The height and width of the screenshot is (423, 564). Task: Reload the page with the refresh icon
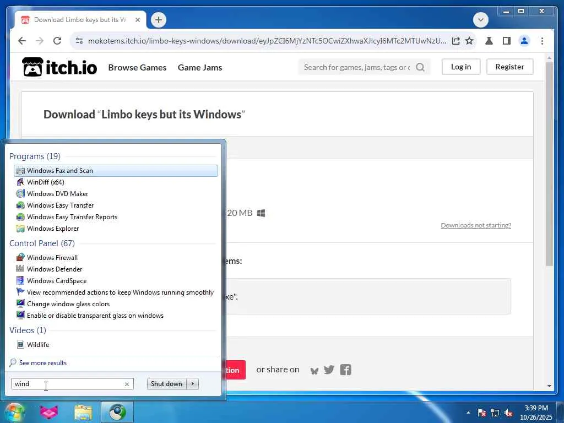tap(57, 41)
